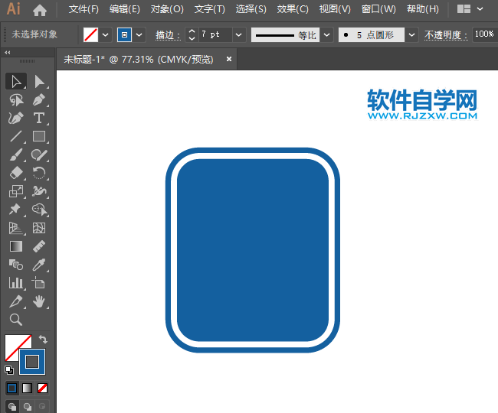Select the Eyedropper tool
Image resolution: width=498 pixels, height=413 pixels.
coord(39,265)
